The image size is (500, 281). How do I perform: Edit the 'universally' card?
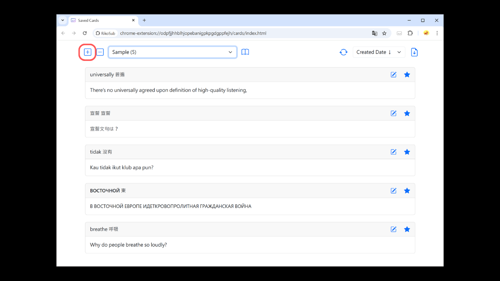tap(393, 75)
